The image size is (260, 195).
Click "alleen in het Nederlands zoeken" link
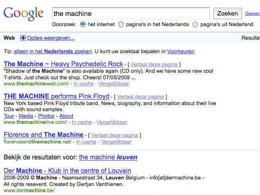[x=52, y=52]
